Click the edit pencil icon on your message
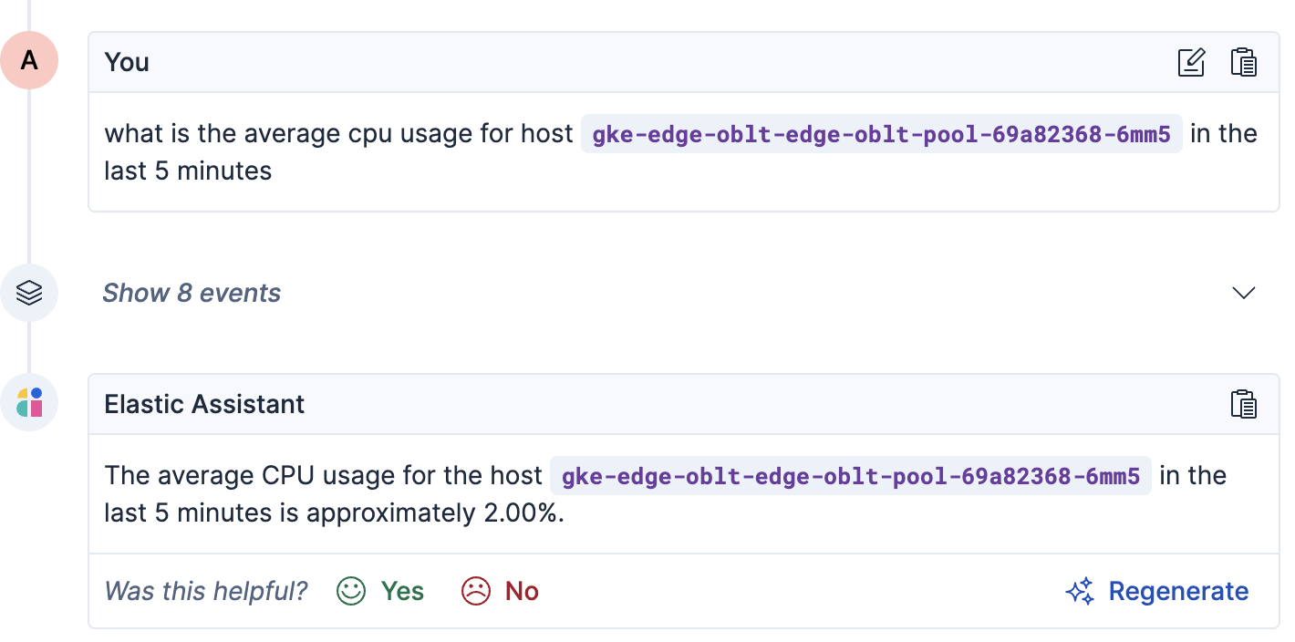Viewport: 1295px width, 642px height. (x=1191, y=62)
